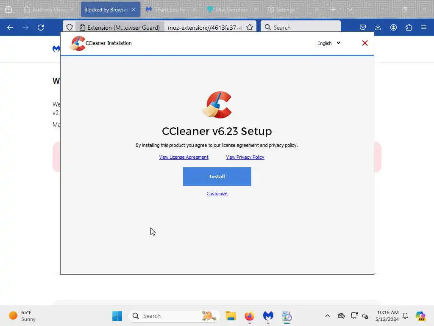Screen dimensions: 434x326
Task: Open the clock and date panel
Action: pos(387,316)
